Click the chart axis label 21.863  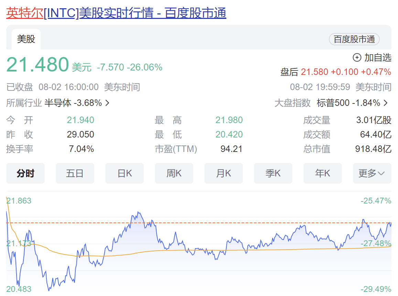(19, 201)
